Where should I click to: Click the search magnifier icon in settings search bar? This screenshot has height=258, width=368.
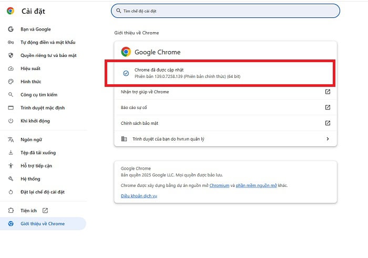point(119,11)
